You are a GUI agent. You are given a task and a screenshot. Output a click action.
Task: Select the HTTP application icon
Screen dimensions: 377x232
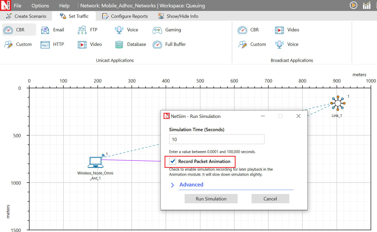45,45
